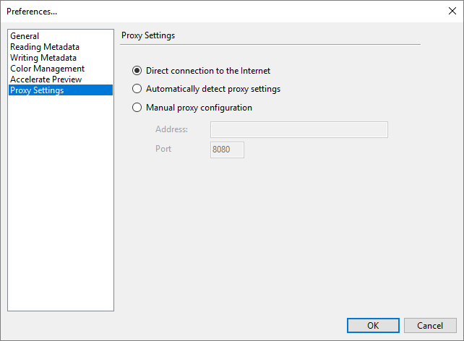Click the Manual proxy configuration label text

pos(199,108)
